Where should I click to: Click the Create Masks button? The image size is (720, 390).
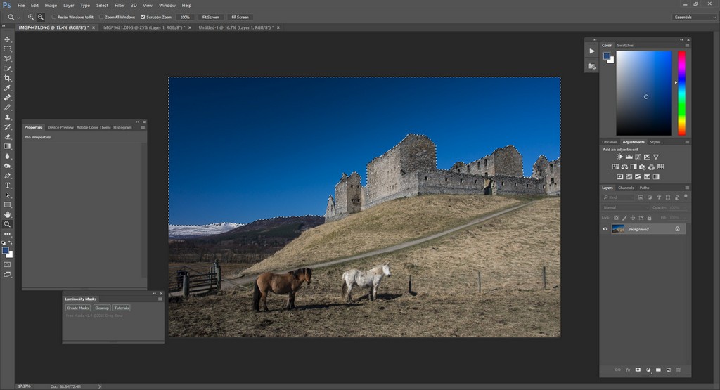78,308
